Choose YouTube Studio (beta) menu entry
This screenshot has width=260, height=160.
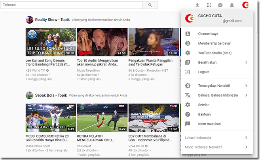[x=214, y=53]
